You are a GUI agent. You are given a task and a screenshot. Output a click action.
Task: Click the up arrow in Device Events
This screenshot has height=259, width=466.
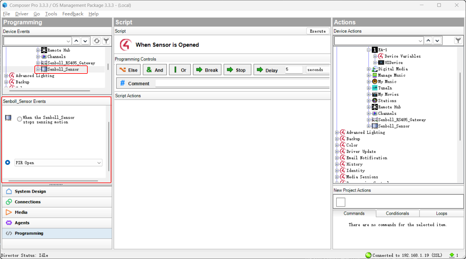[76, 41]
